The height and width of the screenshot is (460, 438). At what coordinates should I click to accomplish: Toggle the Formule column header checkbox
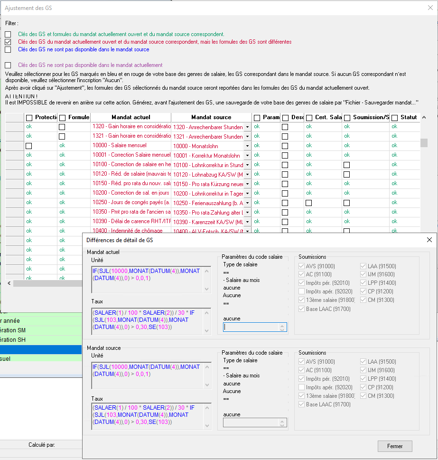pos(62,118)
